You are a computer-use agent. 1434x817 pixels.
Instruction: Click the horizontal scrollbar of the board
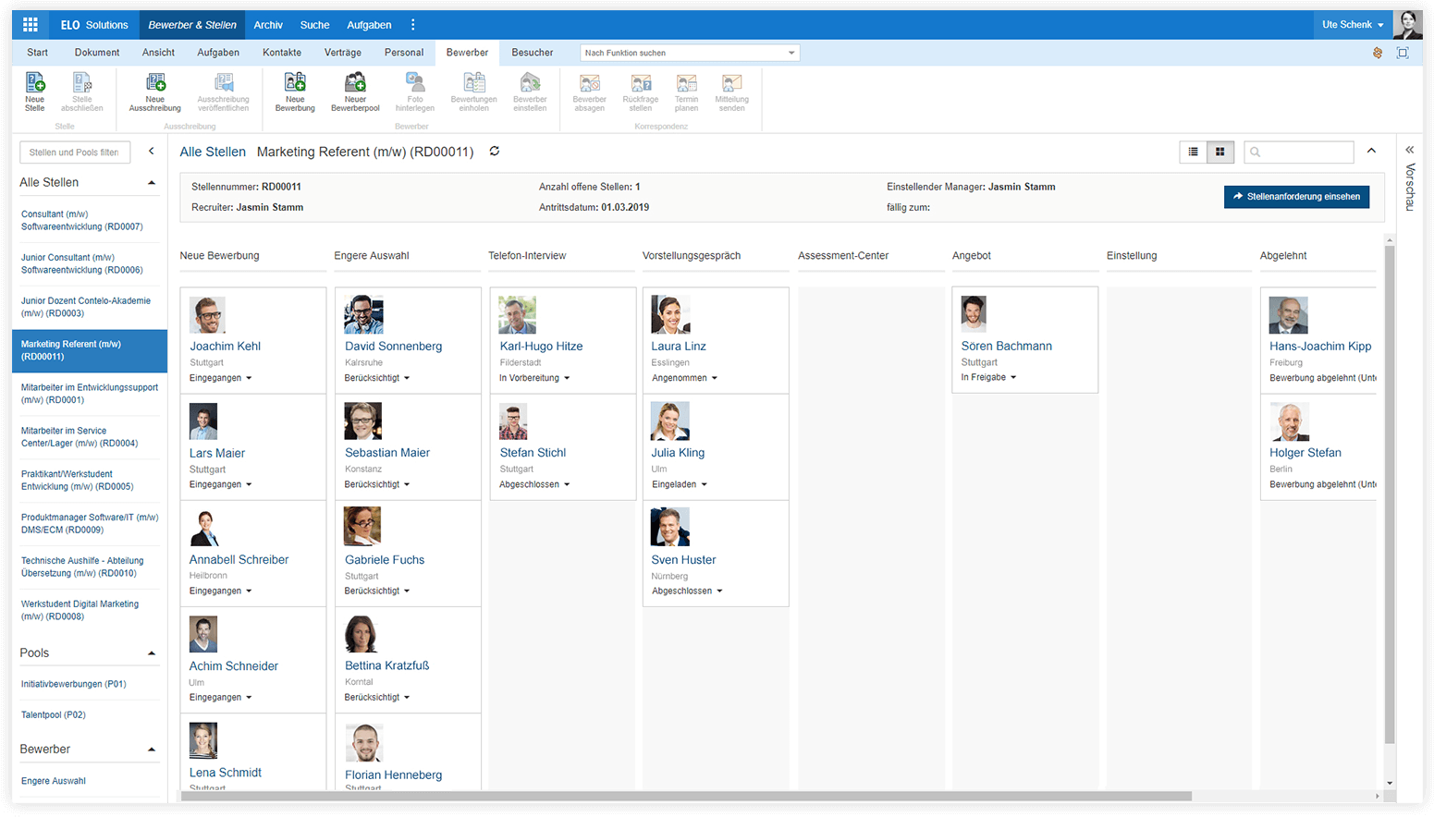pos(686,796)
